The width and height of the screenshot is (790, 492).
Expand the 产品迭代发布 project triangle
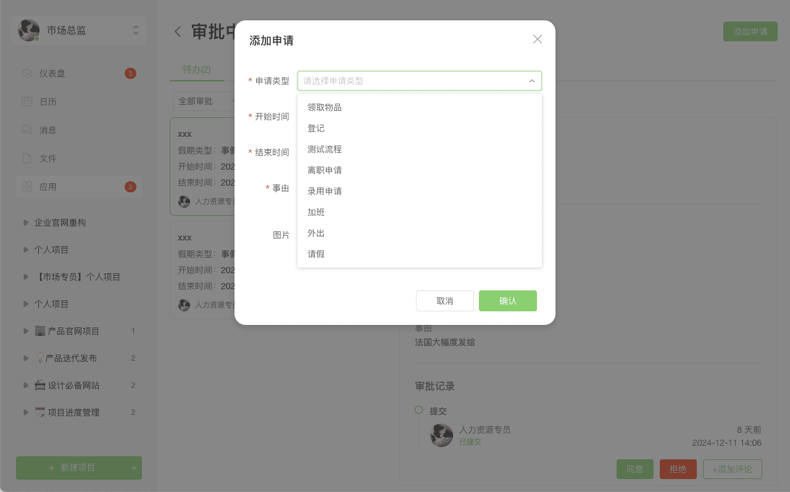tap(26, 358)
